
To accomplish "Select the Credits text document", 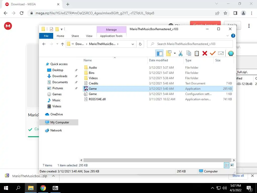I will click(158, 83).
